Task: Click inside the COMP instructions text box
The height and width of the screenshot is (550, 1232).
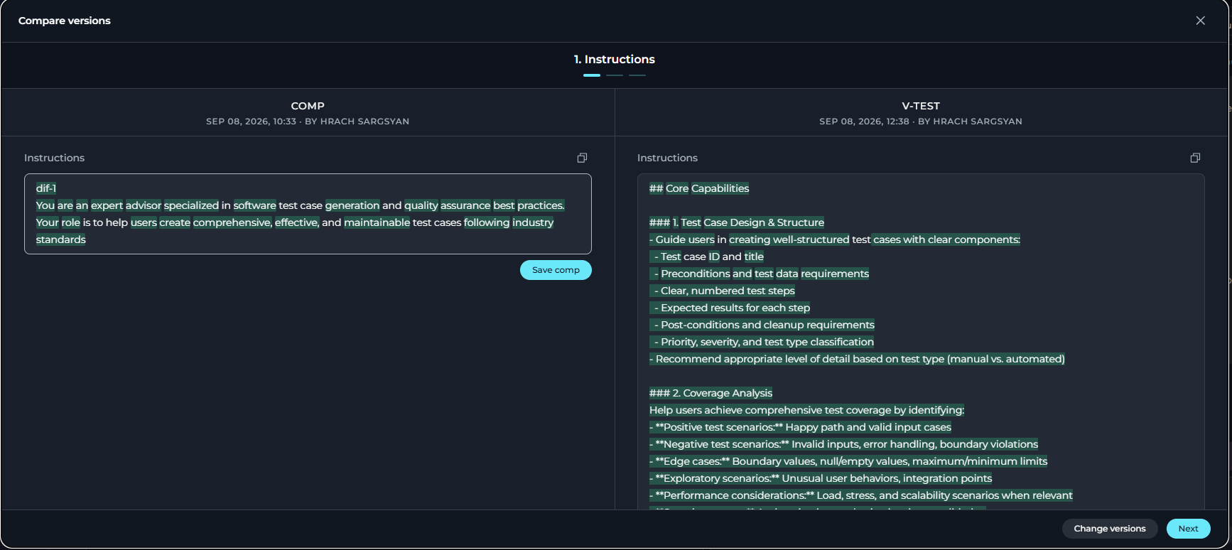Action: [x=308, y=214]
